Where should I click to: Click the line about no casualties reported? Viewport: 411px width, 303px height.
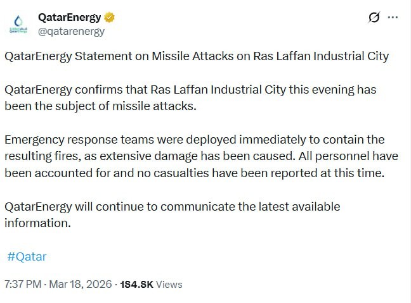[x=194, y=172]
